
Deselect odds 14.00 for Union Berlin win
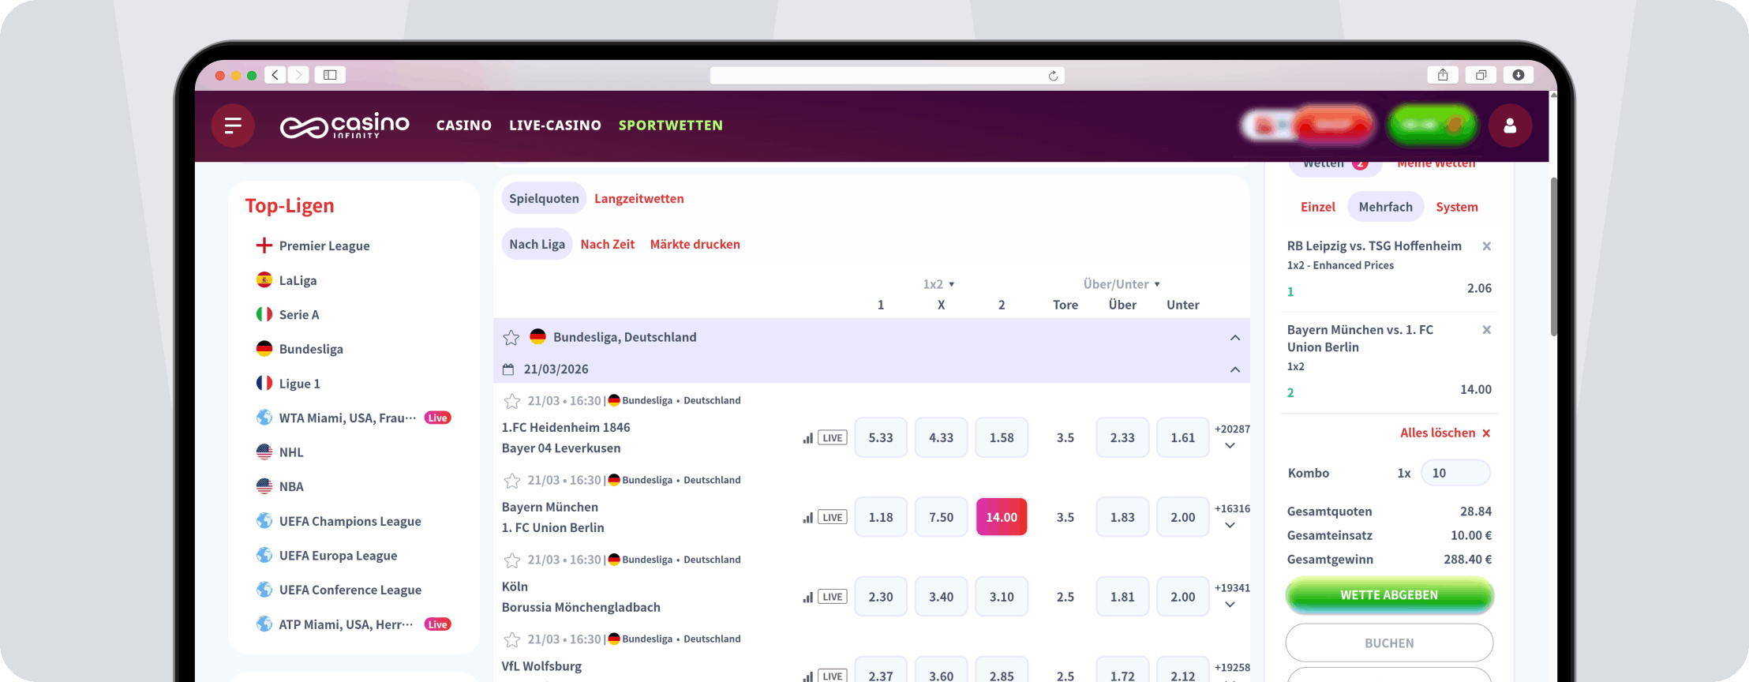coord(1002,517)
